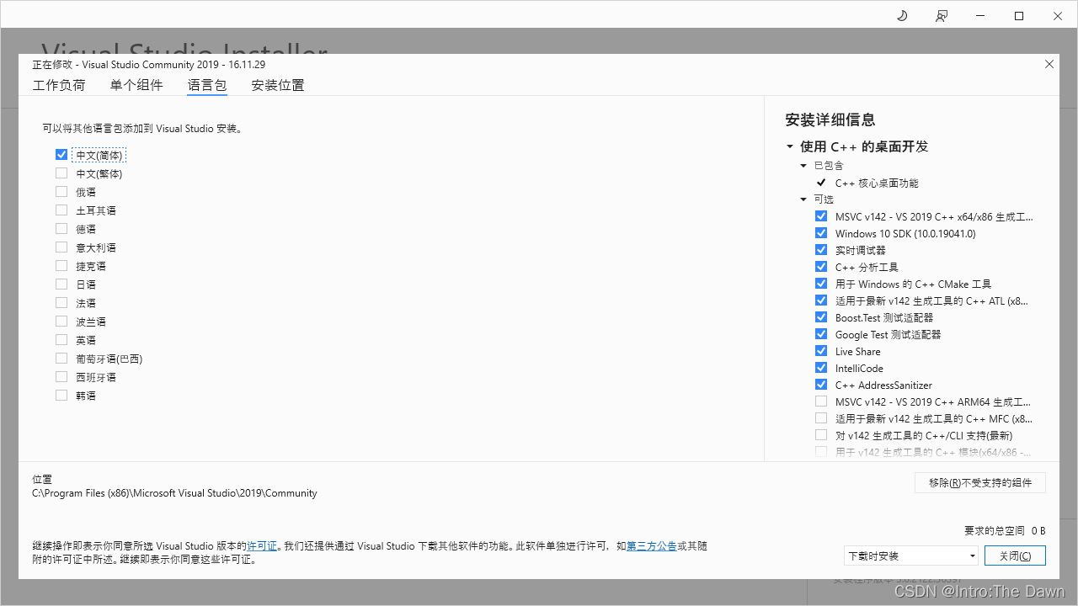Collapse 使用 C++ 的桌面开发 section

tap(790, 146)
